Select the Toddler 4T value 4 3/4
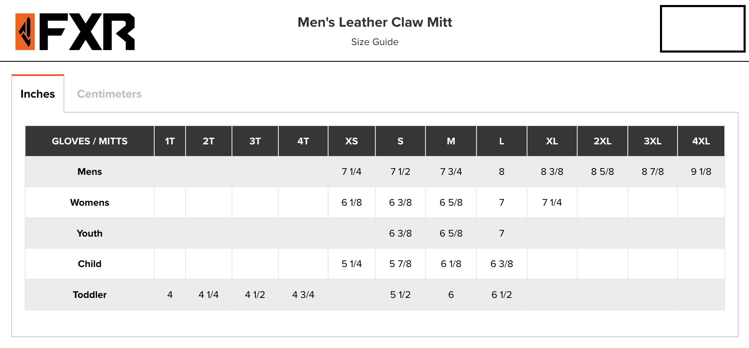 tap(303, 295)
